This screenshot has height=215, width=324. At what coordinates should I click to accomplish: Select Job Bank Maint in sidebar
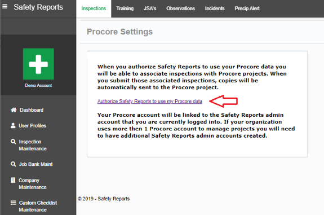point(35,164)
